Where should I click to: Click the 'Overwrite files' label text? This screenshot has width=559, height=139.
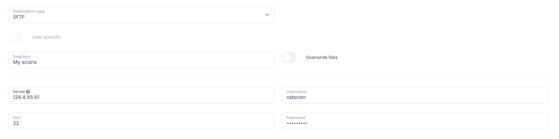click(x=321, y=58)
